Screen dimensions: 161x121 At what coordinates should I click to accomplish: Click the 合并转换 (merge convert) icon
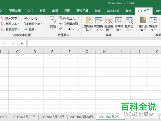pyautogui.click(x=119, y=20)
